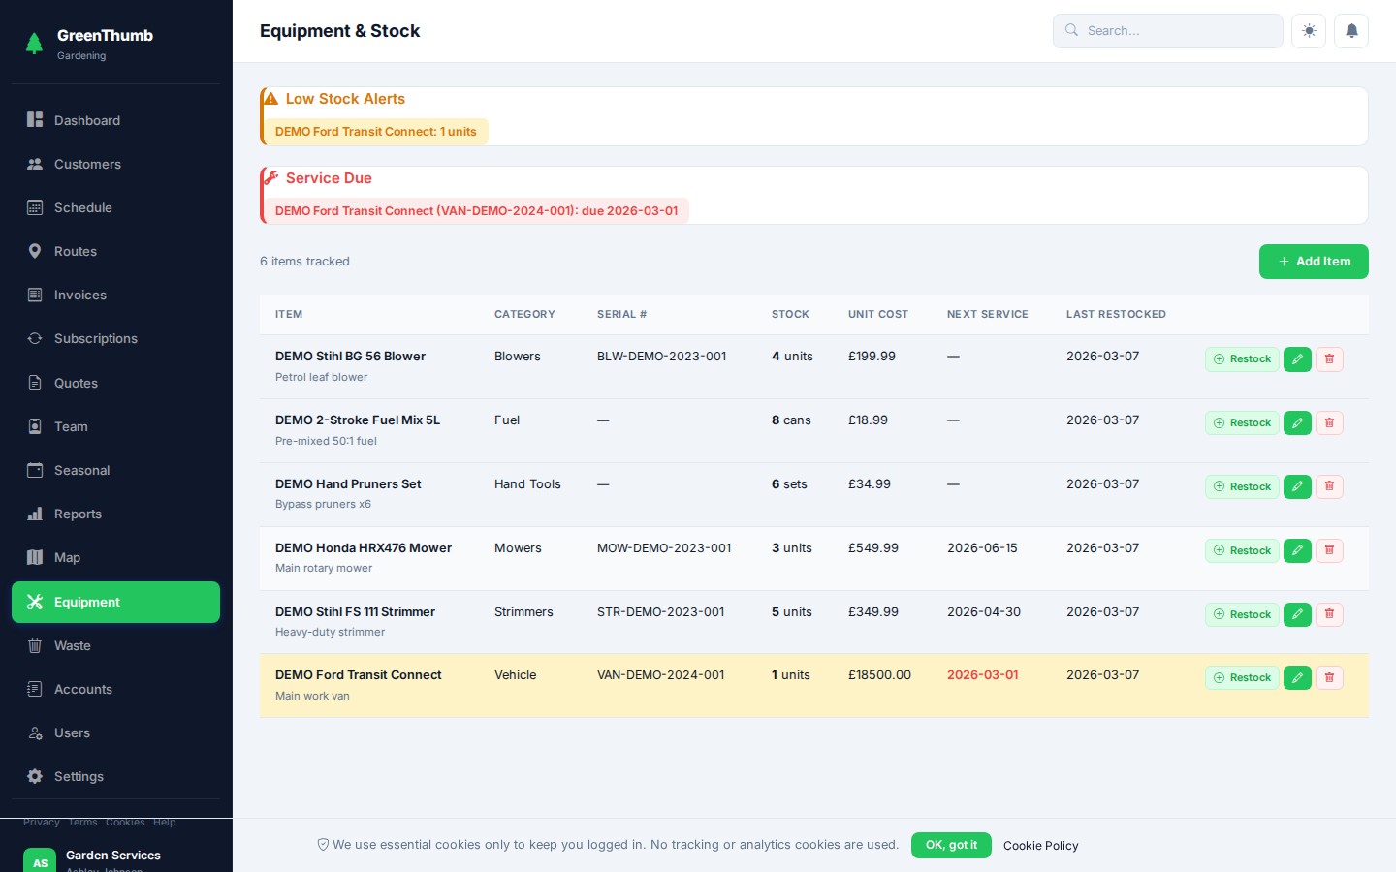This screenshot has height=872, width=1396.
Task: Delete the DEMO Ford Transit Connect vehicle
Action: point(1329,677)
